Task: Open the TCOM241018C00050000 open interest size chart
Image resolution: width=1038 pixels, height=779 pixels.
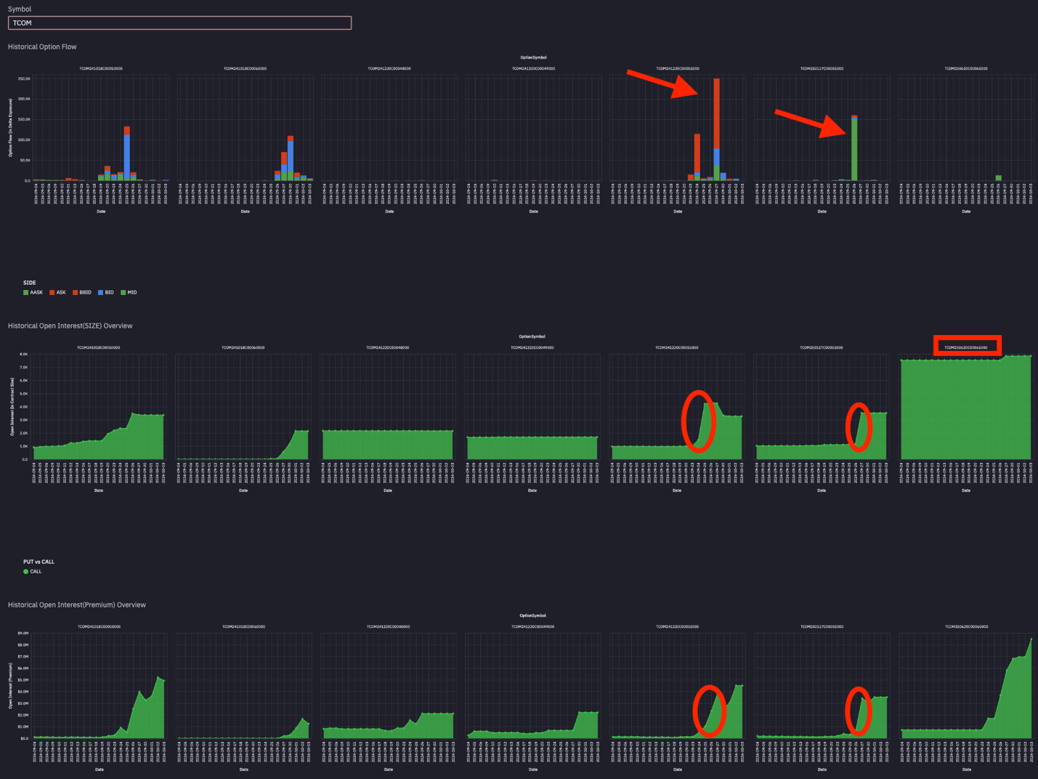Action: pyautogui.click(x=99, y=407)
